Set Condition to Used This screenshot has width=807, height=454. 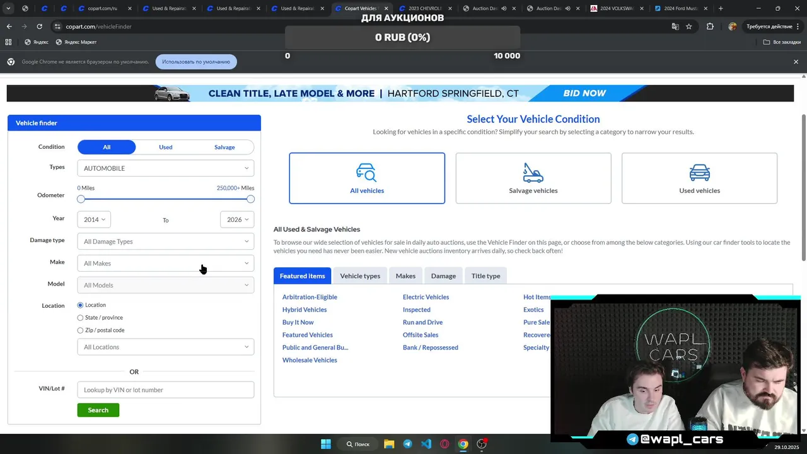click(x=165, y=147)
